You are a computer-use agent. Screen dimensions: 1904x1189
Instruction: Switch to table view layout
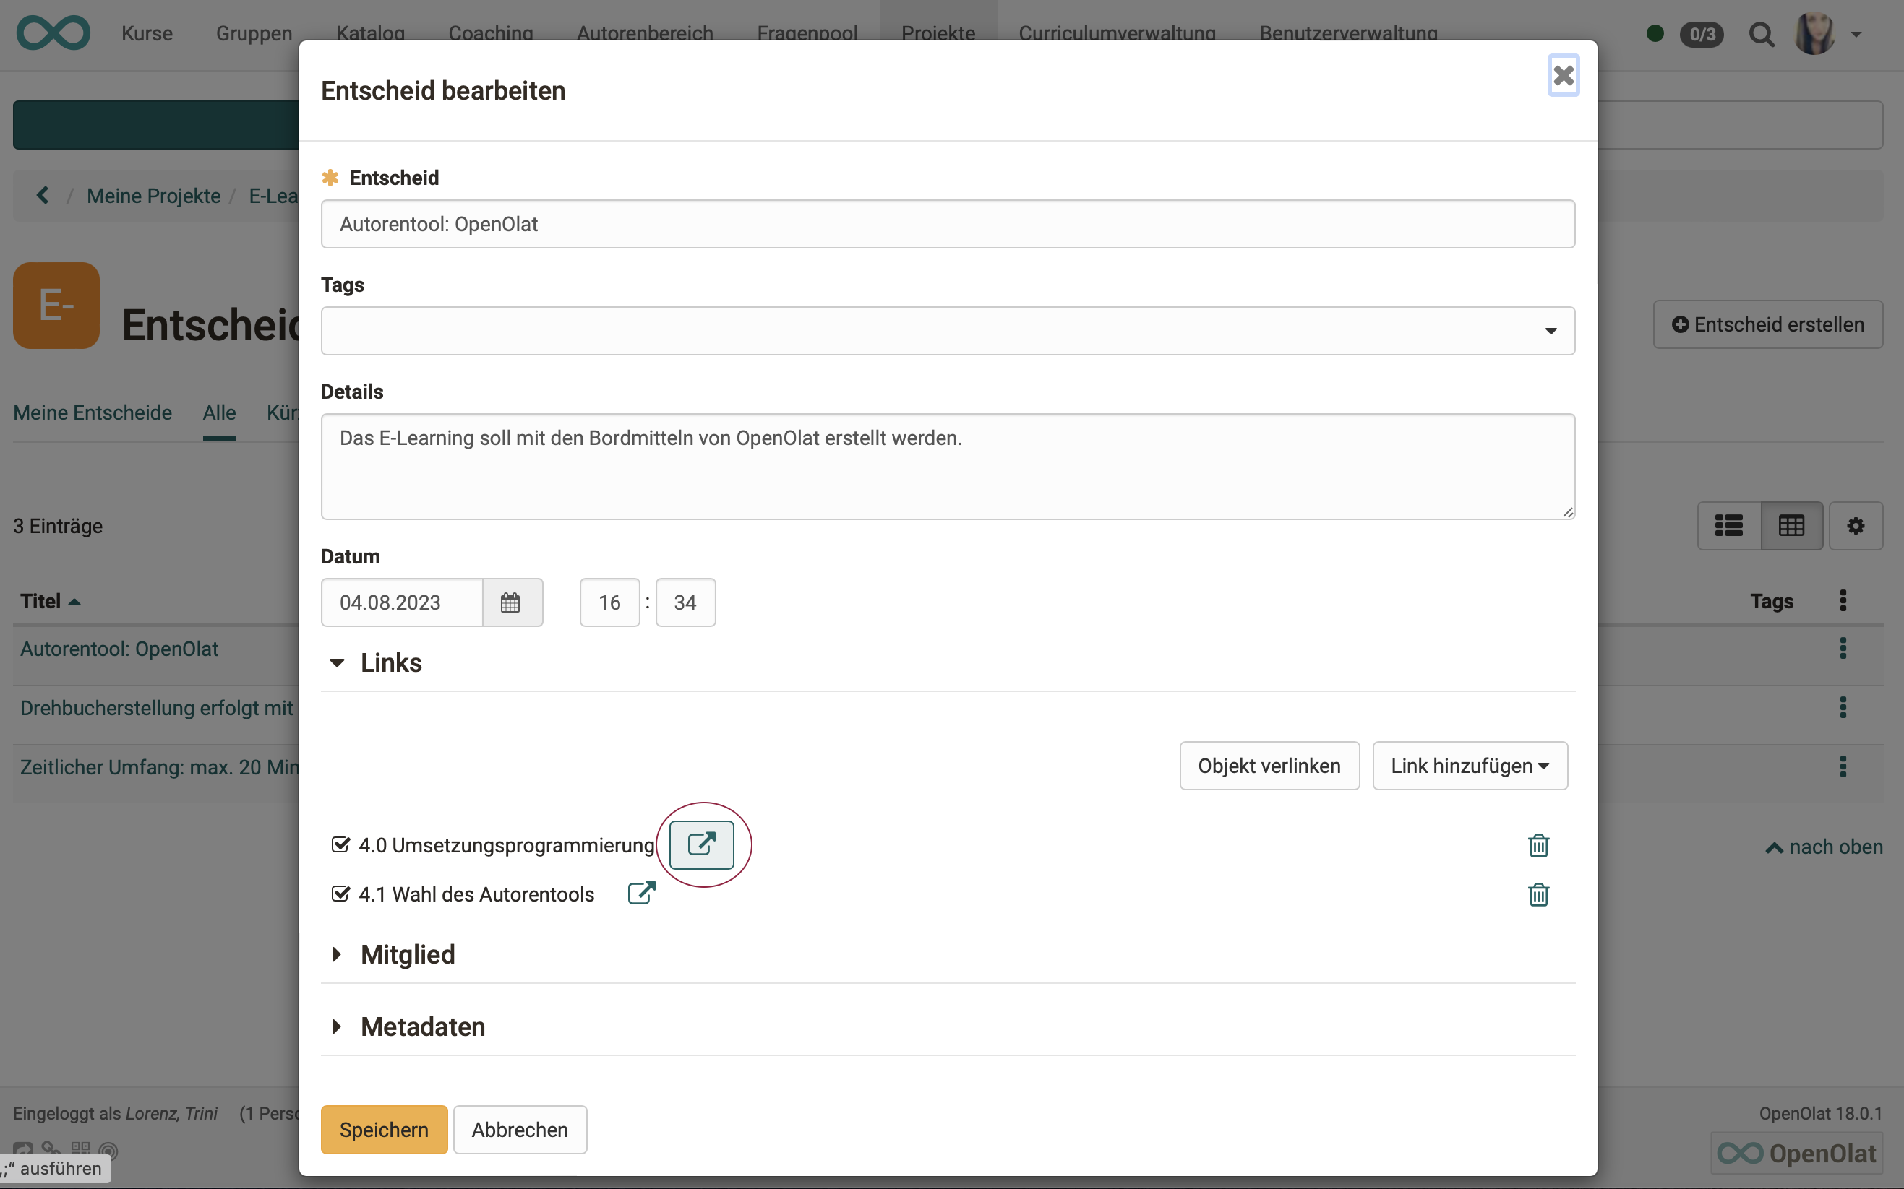tap(1791, 525)
